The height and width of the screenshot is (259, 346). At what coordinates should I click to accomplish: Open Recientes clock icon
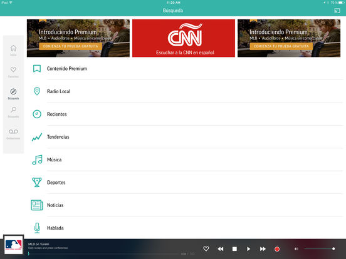coord(37,114)
